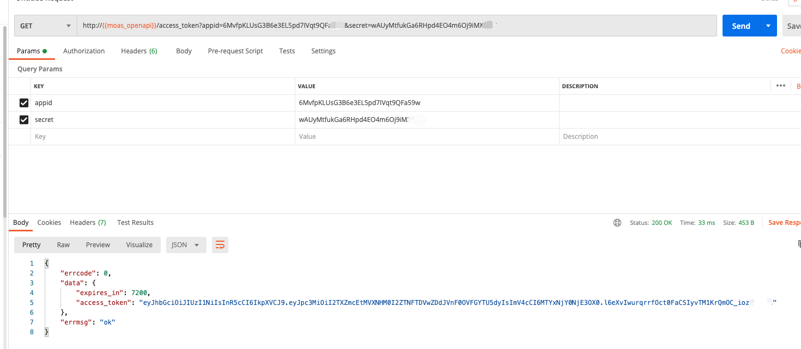Open the Headers (6) request tab
The image size is (801, 349).
click(139, 51)
